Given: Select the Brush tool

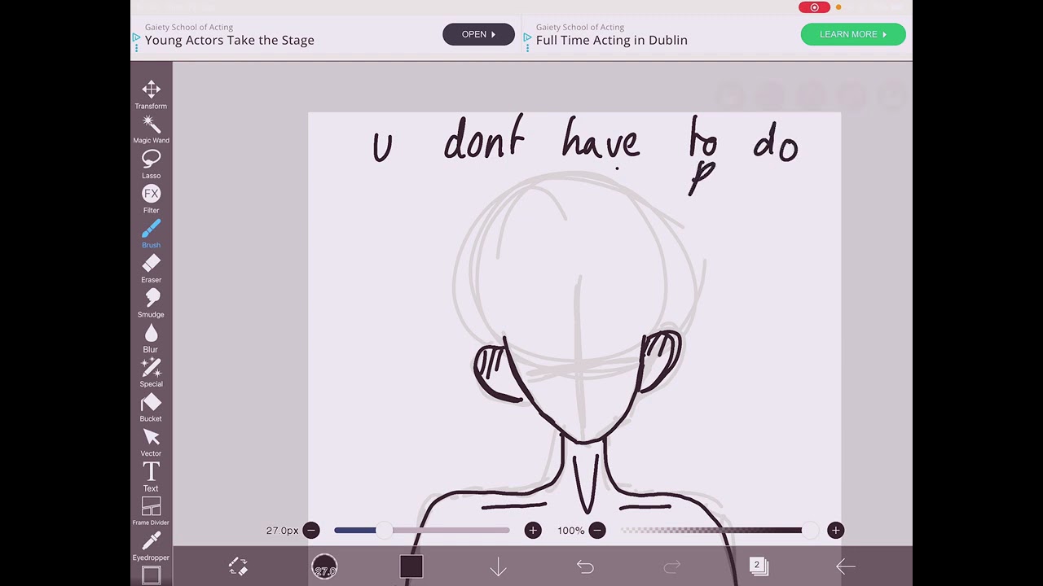Looking at the screenshot, I should pos(151,234).
